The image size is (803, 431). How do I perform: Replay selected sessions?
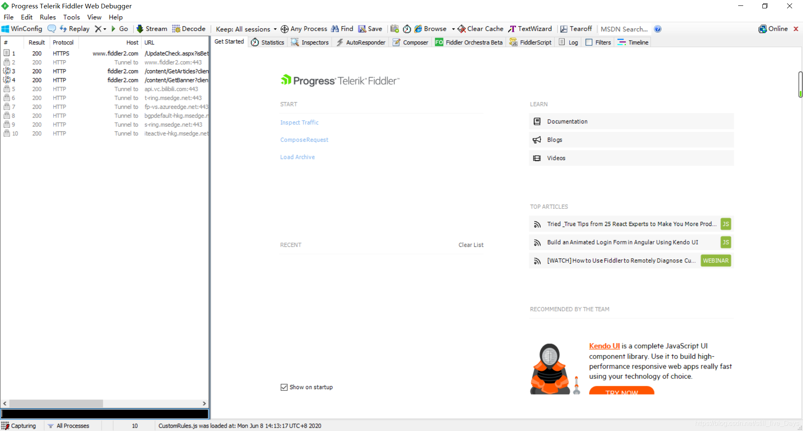click(74, 29)
